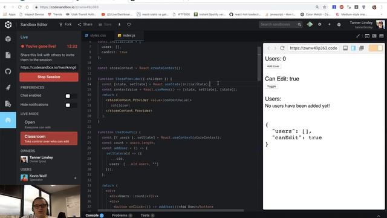Image resolution: width=387 pixels, height=218 pixels.
Task: Go back in the preview browser
Action: point(268,48)
